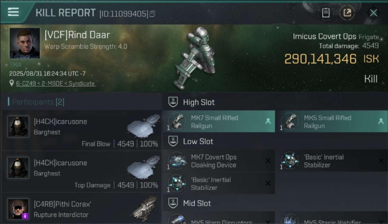Close the kill report window
The height and width of the screenshot is (224, 388).
[373, 13]
